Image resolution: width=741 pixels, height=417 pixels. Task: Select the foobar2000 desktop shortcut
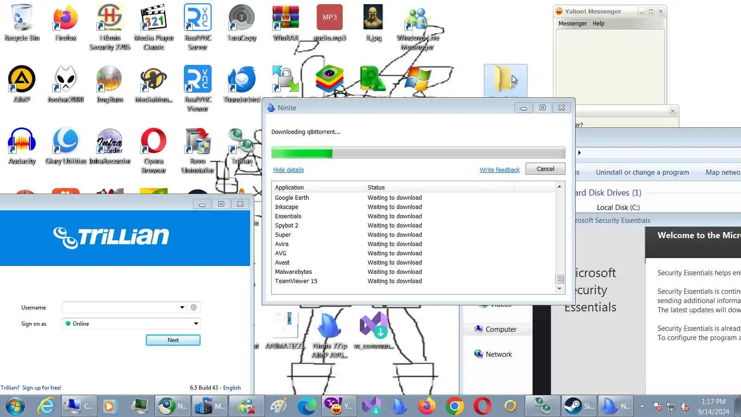coord(65,84)
